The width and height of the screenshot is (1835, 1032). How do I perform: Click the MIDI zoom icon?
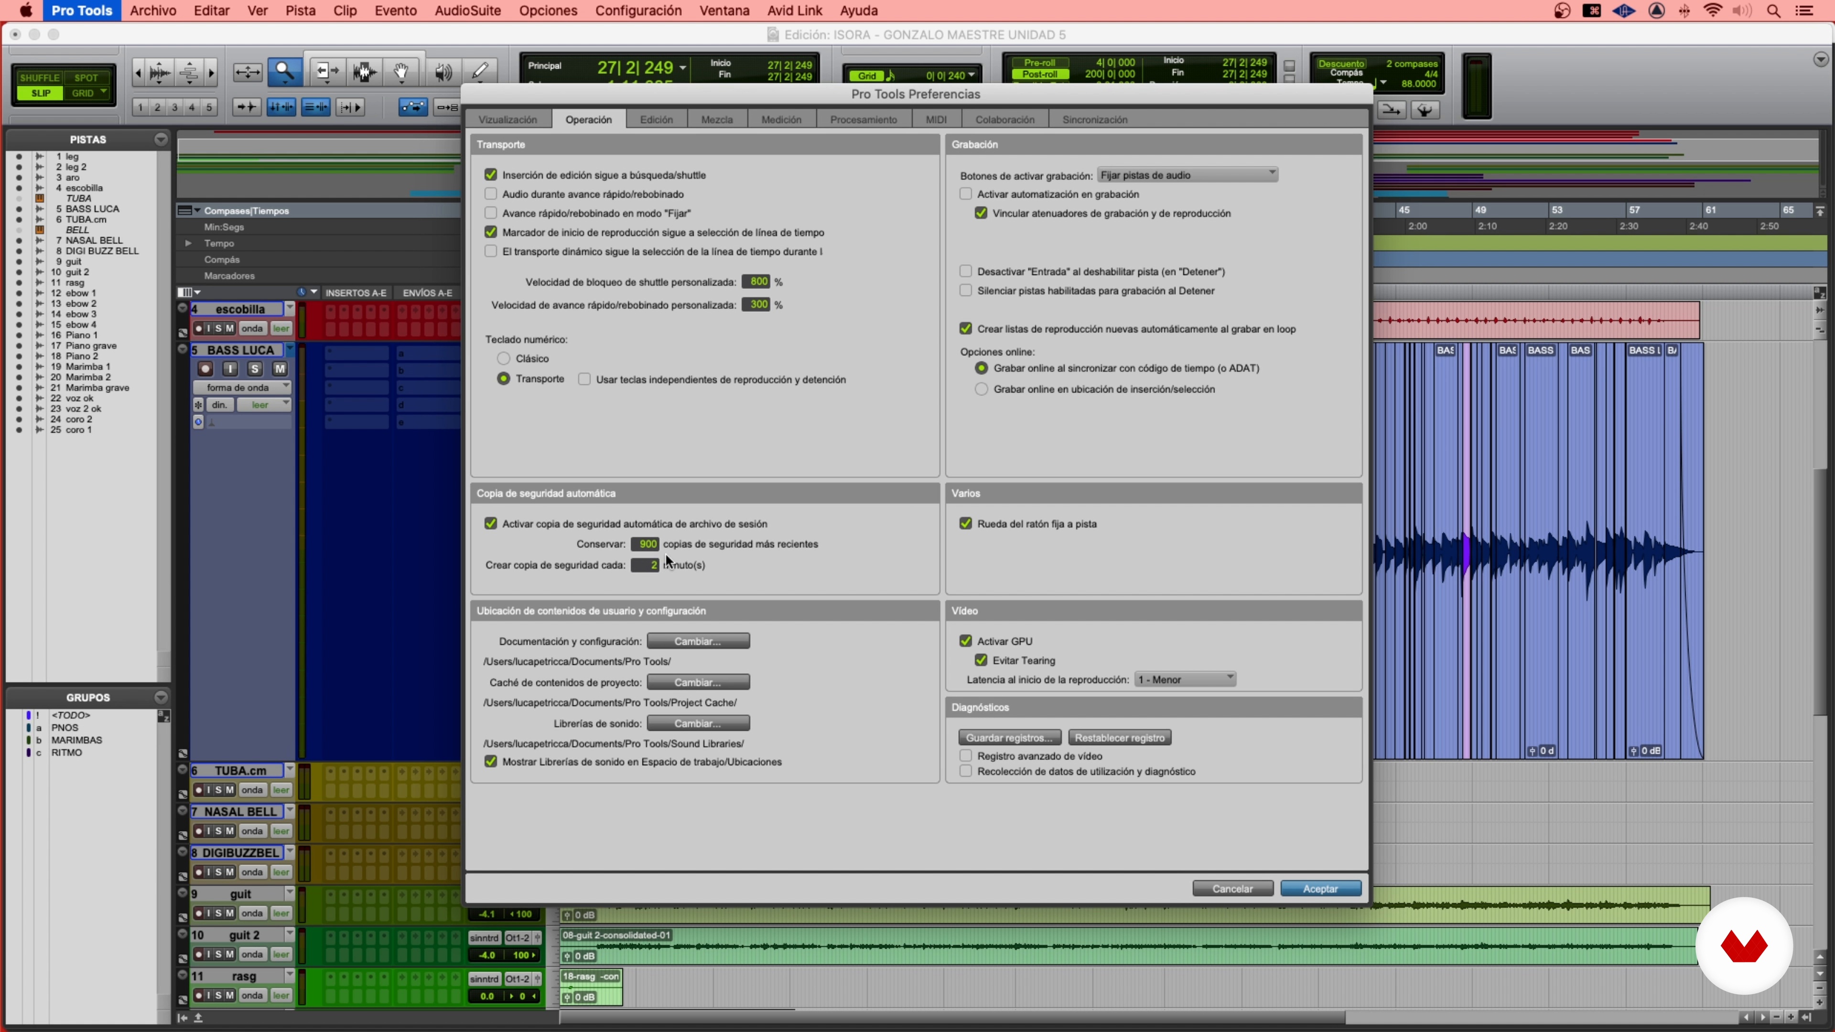[189, 72]
